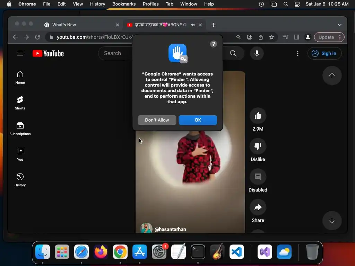
Task: Open the @hasantarhan channel link
Action: 170,229
